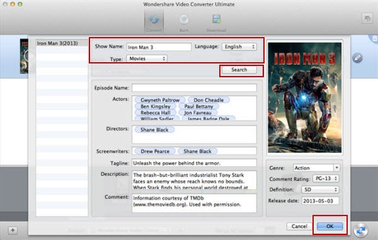Click the add file plus button

point(13,231)
